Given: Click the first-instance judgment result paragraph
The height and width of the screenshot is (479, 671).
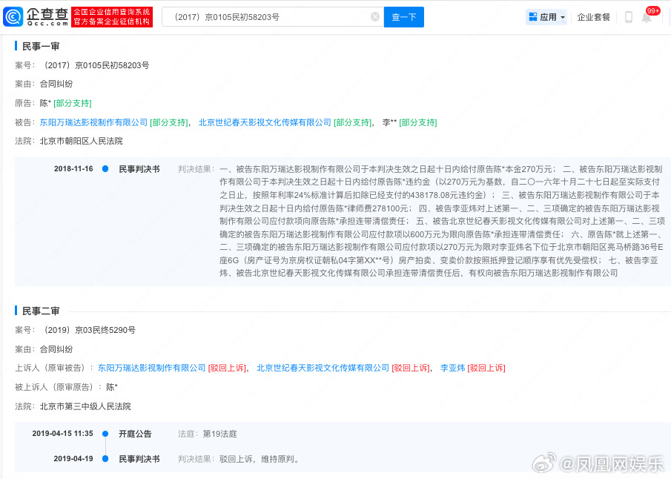Looking at the screenshot, I should coord(442,221).
